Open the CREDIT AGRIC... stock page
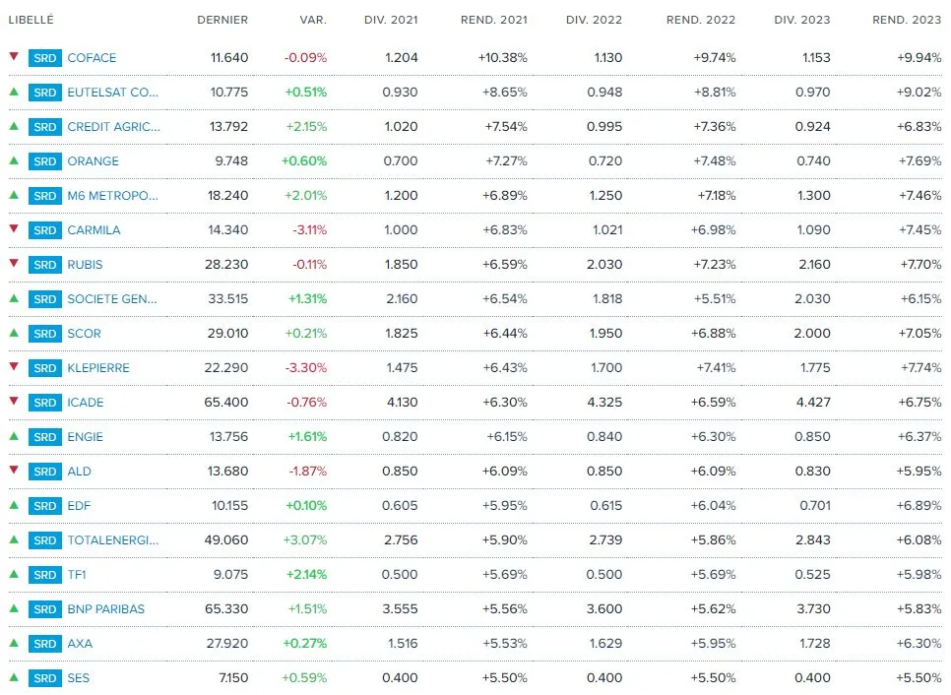Image resolution: width=951 pixels, height=695 pixels. (113, 127)
